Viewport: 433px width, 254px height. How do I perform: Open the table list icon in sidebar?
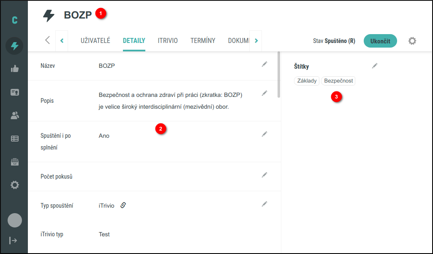pos(14,139)
